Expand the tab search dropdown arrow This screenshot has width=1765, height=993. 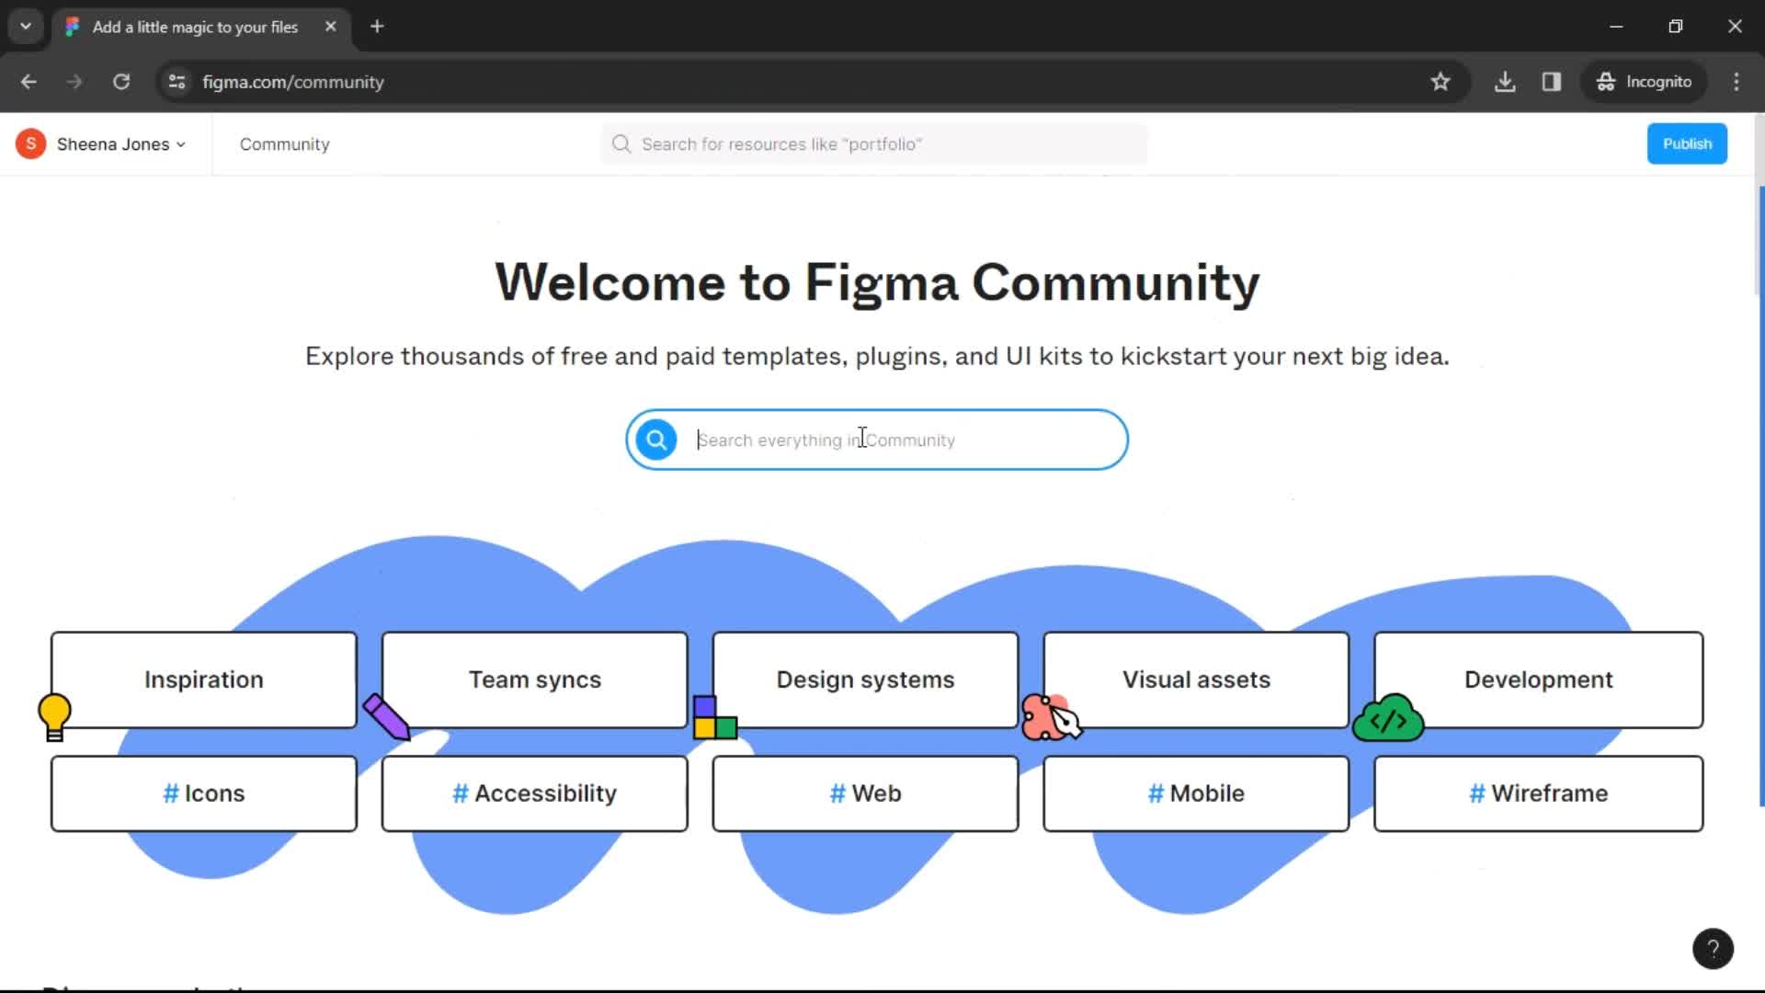pyautogui.click(x=26, y=27)
